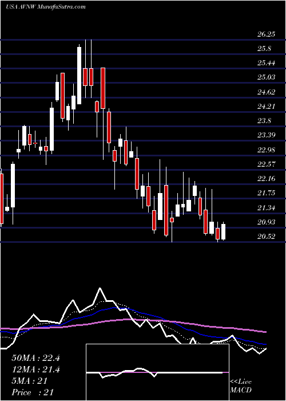Click inside the MACD inset chart
The height and width of the screenshot is (401, 286).
coord(157,372)
